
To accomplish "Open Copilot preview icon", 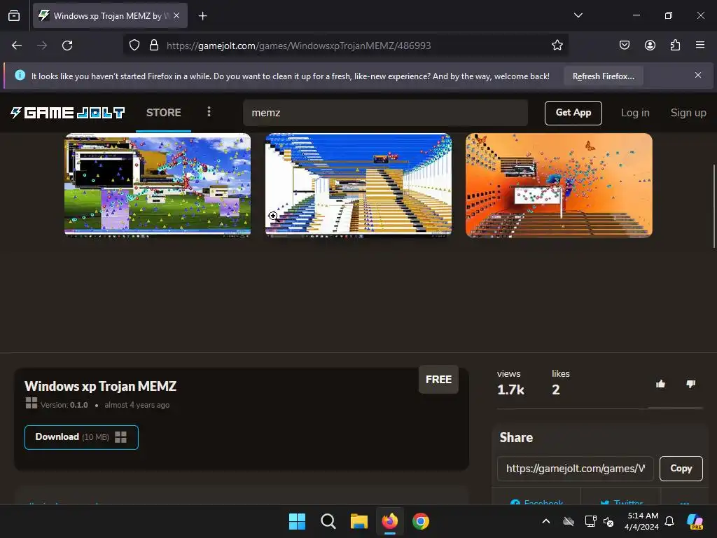I will [x=695, y=521].
